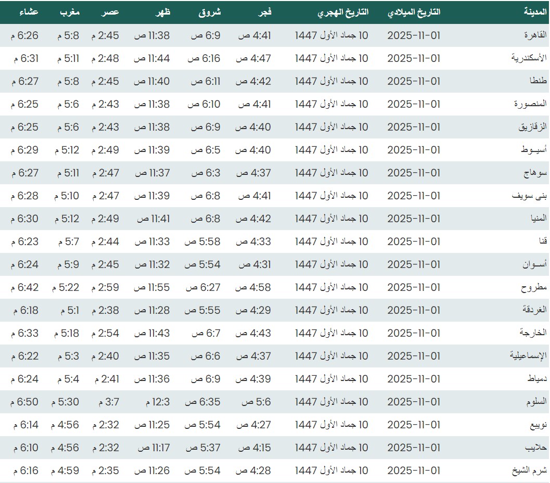This screenshot has width=550, height=483.
Task: Click the city name أسوان
Action: (x=534, y=264)
